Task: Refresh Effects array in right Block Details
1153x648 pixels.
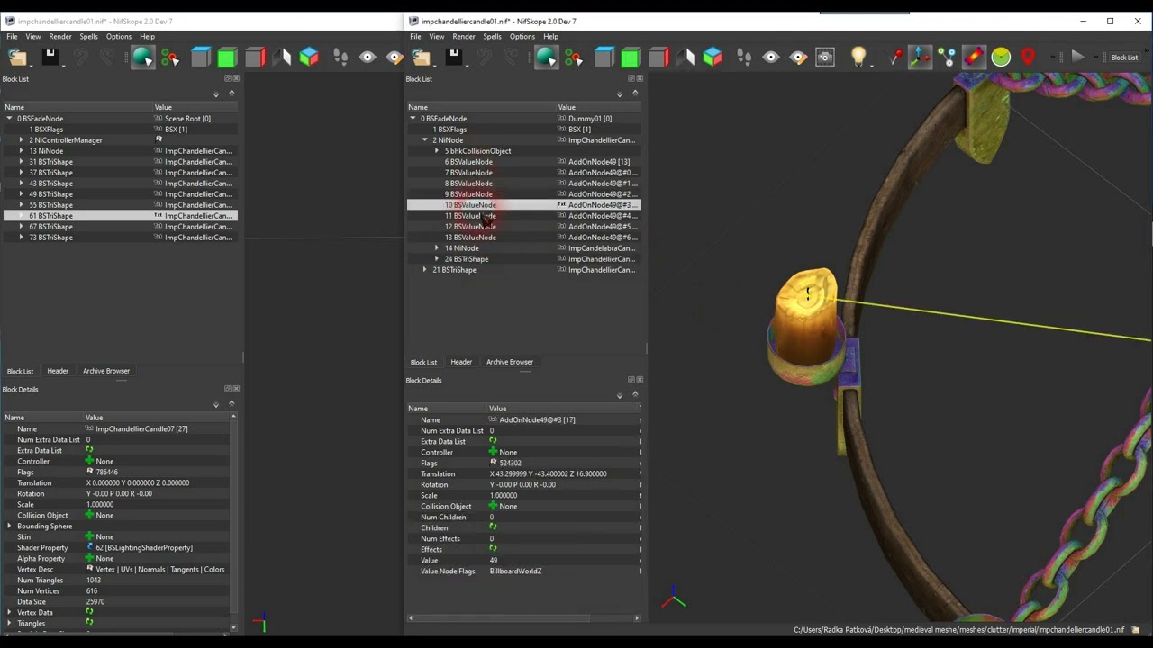Action: (x=493, y=549)
